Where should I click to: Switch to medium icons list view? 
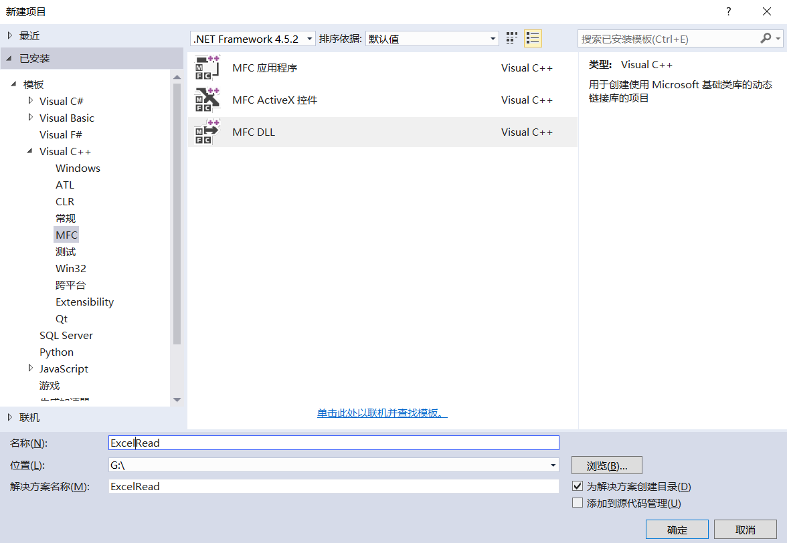coord(533,39)
